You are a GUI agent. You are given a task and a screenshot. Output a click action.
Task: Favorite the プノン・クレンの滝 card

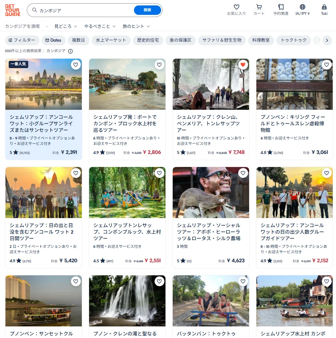pos(159,281)
